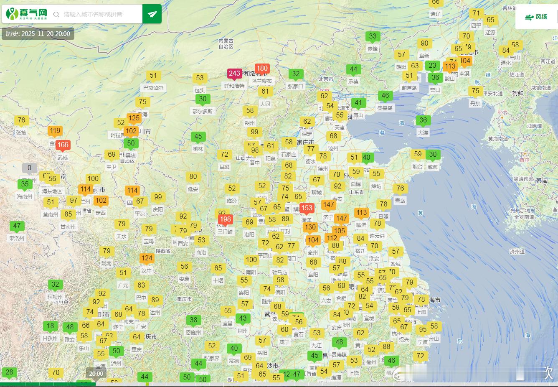This screenshot has height=387, width=558.
Task: Click the 76 marker above 张掖
Action: pos(21,120)
